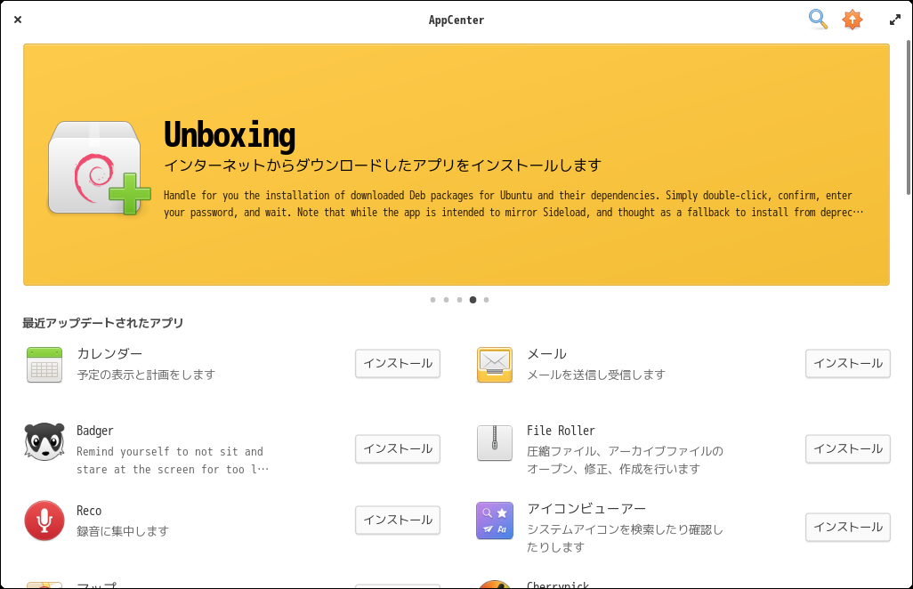Open the search magnifier icon
The width and height of the screenshot is (913, 589).
pyautogui.click(x=818, y=20)
